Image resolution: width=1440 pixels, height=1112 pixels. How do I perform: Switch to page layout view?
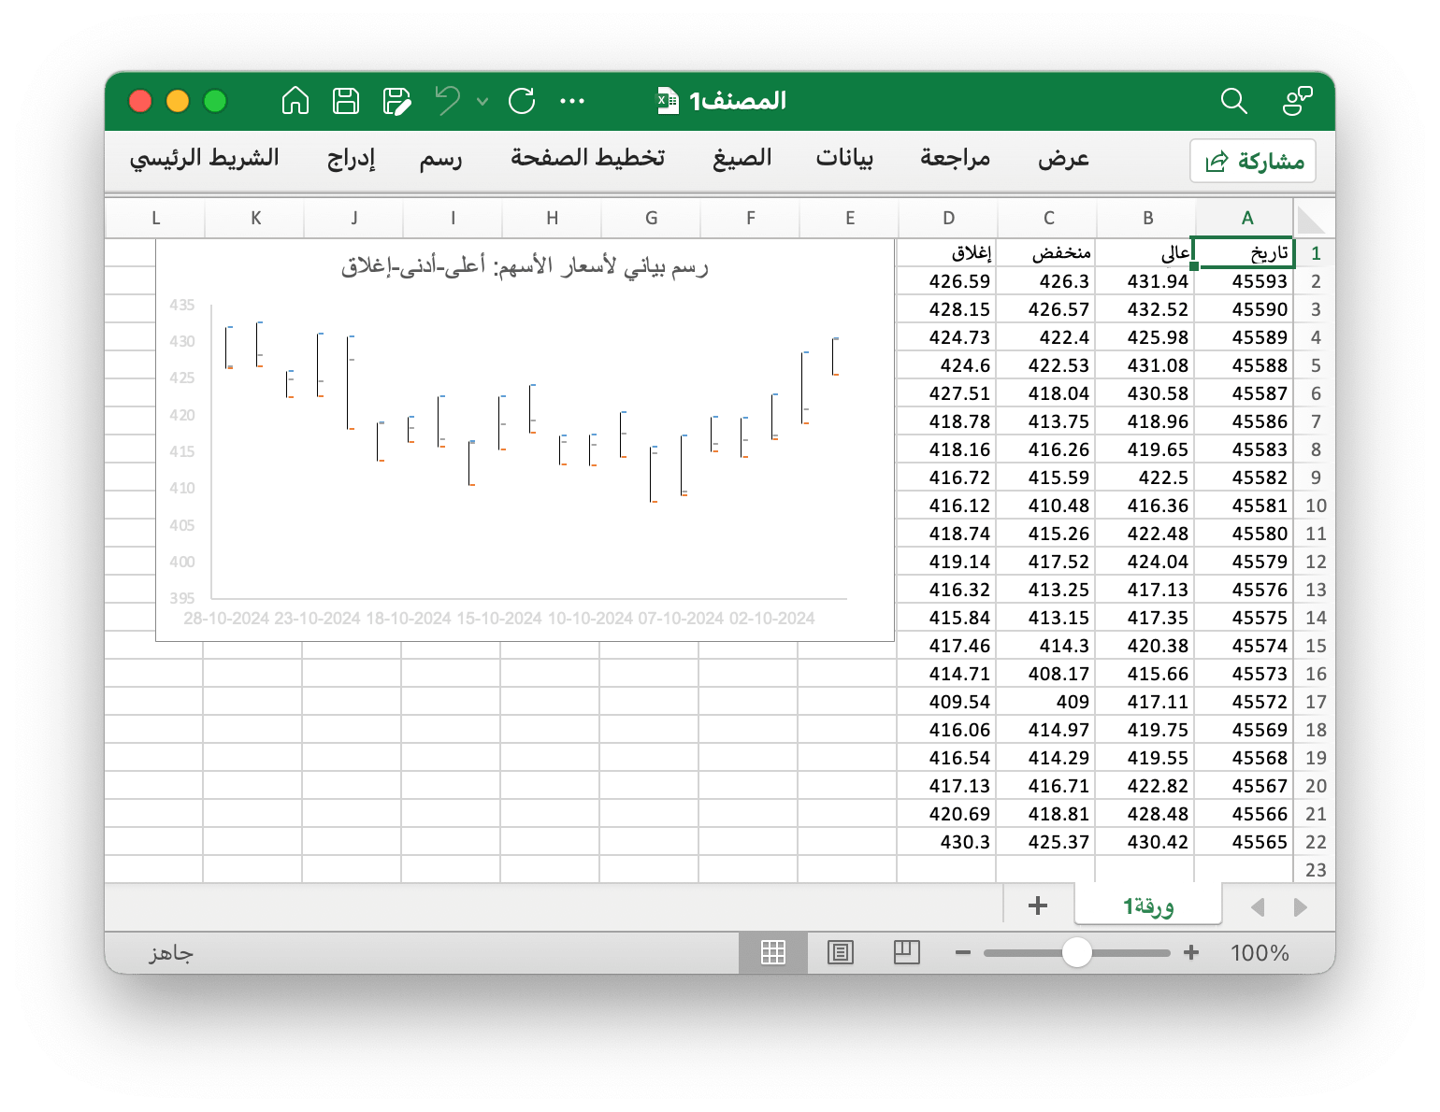841,952
